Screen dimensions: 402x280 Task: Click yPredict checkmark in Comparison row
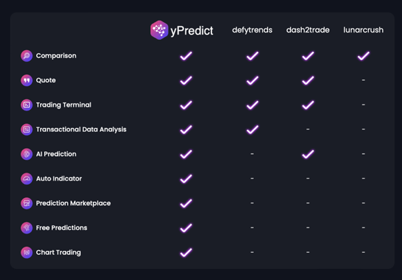186,56
